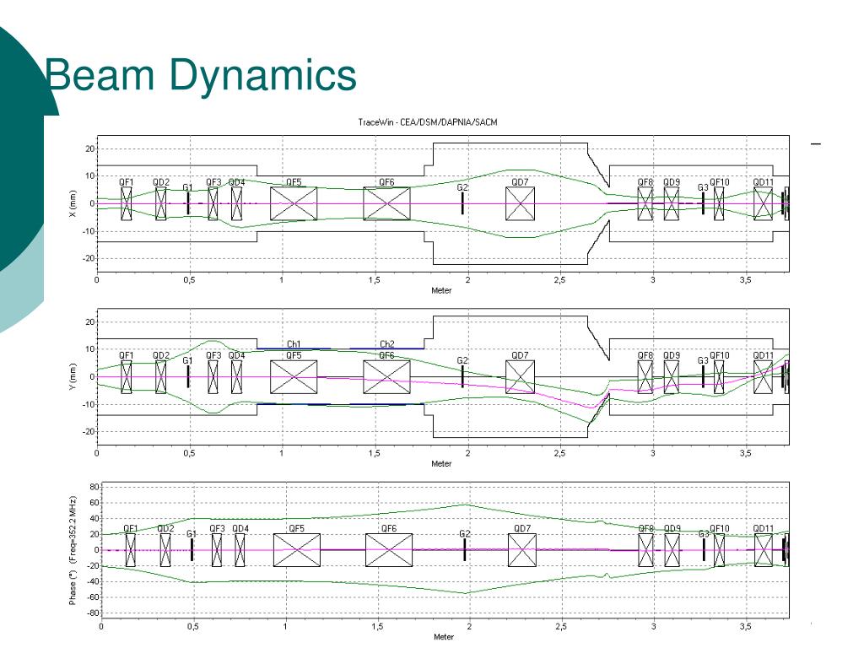Image resolution: width=864 pixels, height=648 pixels.
Task: Select the G2 label in X plot
Action: pyautogui.click(x=462, y=187)
